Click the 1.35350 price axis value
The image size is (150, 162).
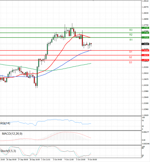point(145,67)
